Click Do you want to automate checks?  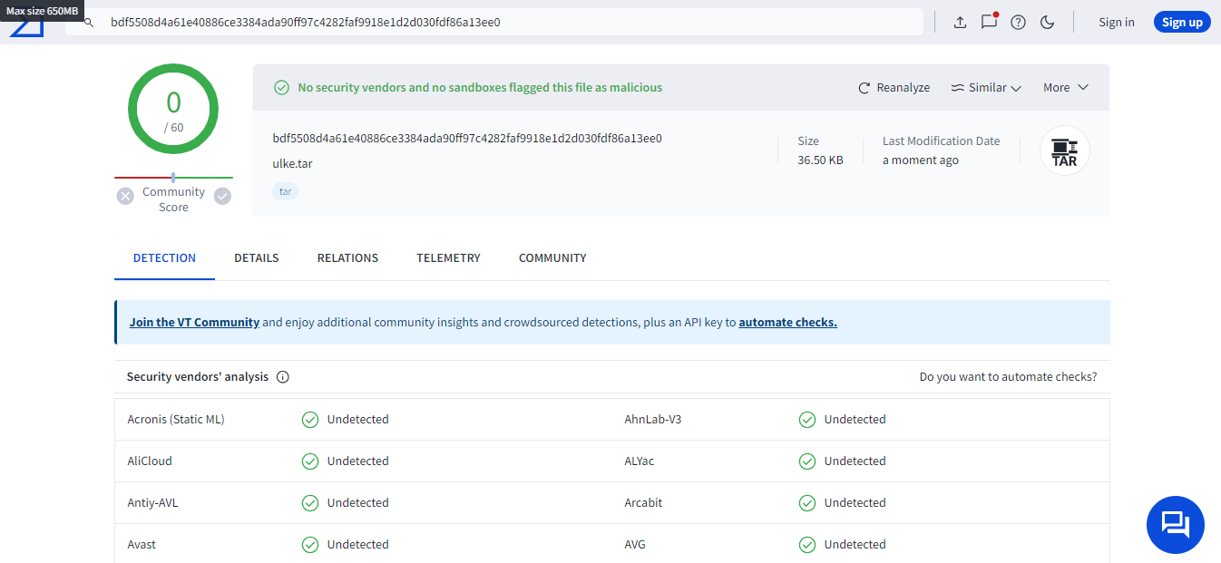tap(1008, 377)
